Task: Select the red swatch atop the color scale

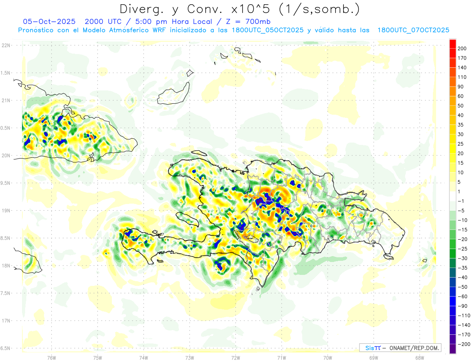Action: 453,44
